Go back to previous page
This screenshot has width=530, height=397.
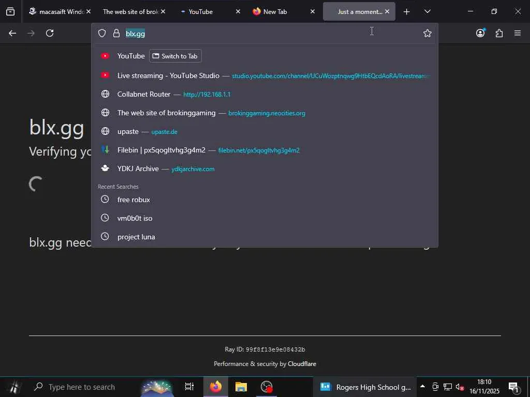tap(12, 33)
